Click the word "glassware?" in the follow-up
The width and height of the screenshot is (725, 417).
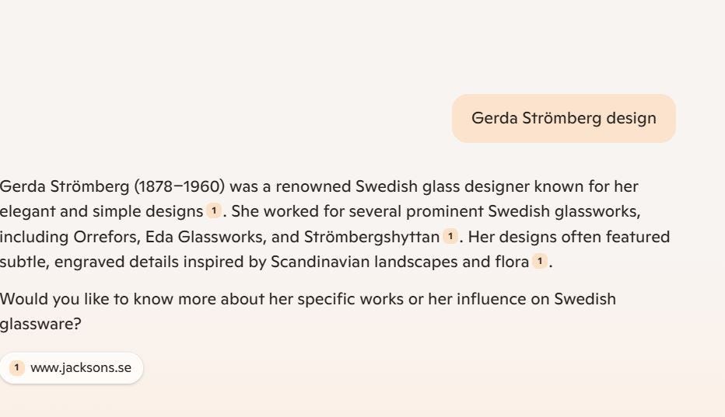point(40,324)
